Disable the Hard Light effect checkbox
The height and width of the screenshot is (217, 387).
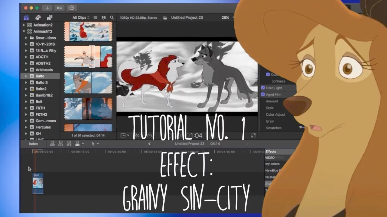(x=263, y=88)
